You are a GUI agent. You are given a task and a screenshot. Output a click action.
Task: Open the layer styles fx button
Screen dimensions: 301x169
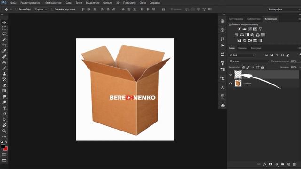click(x=265, y=164)
